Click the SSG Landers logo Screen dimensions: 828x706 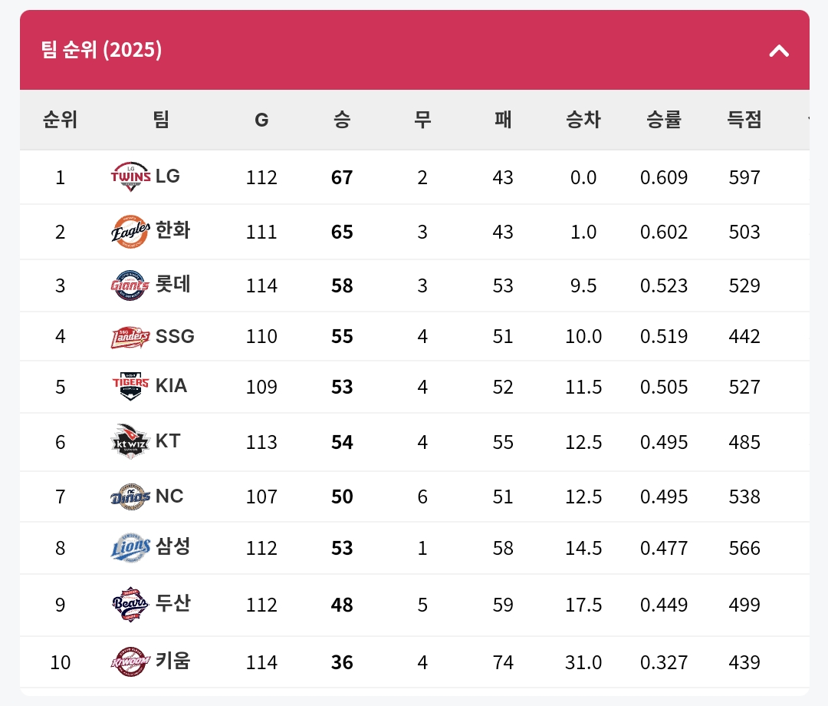click(x=130, y=336)
